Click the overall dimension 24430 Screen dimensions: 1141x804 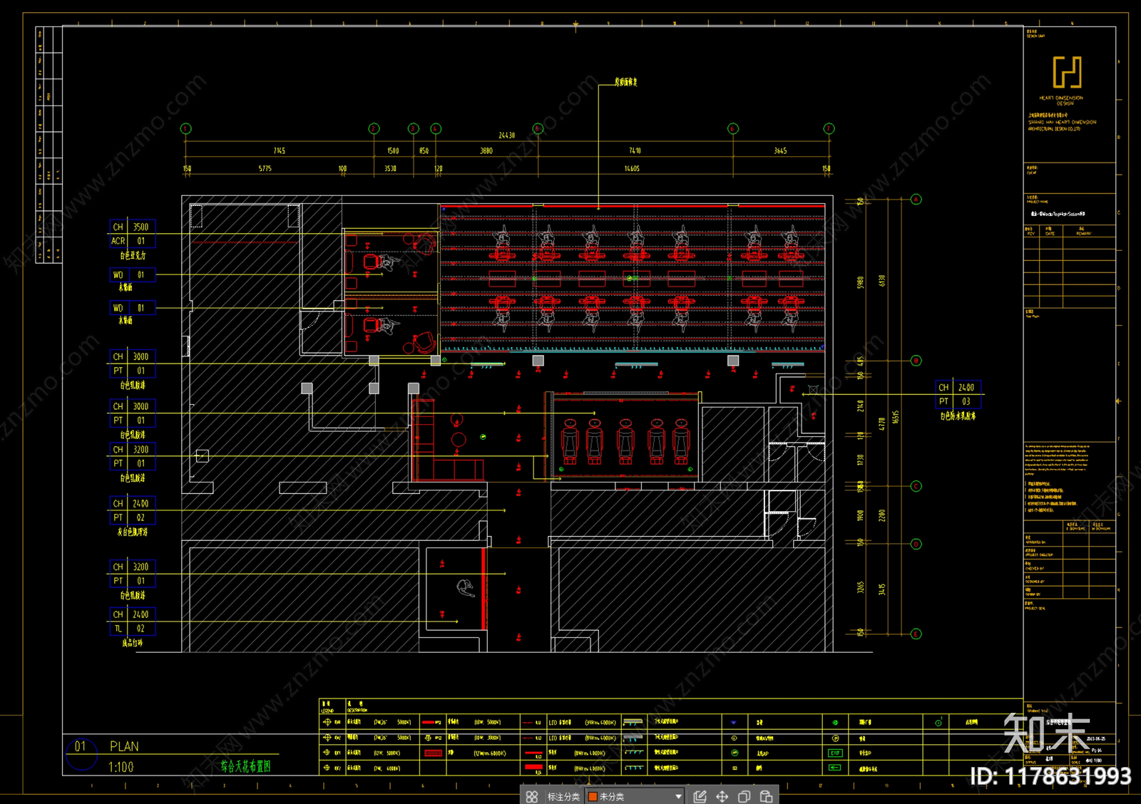[506, 135]
